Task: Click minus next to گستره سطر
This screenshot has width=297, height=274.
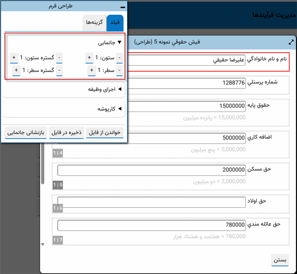Action: click(x=59, y=70)
